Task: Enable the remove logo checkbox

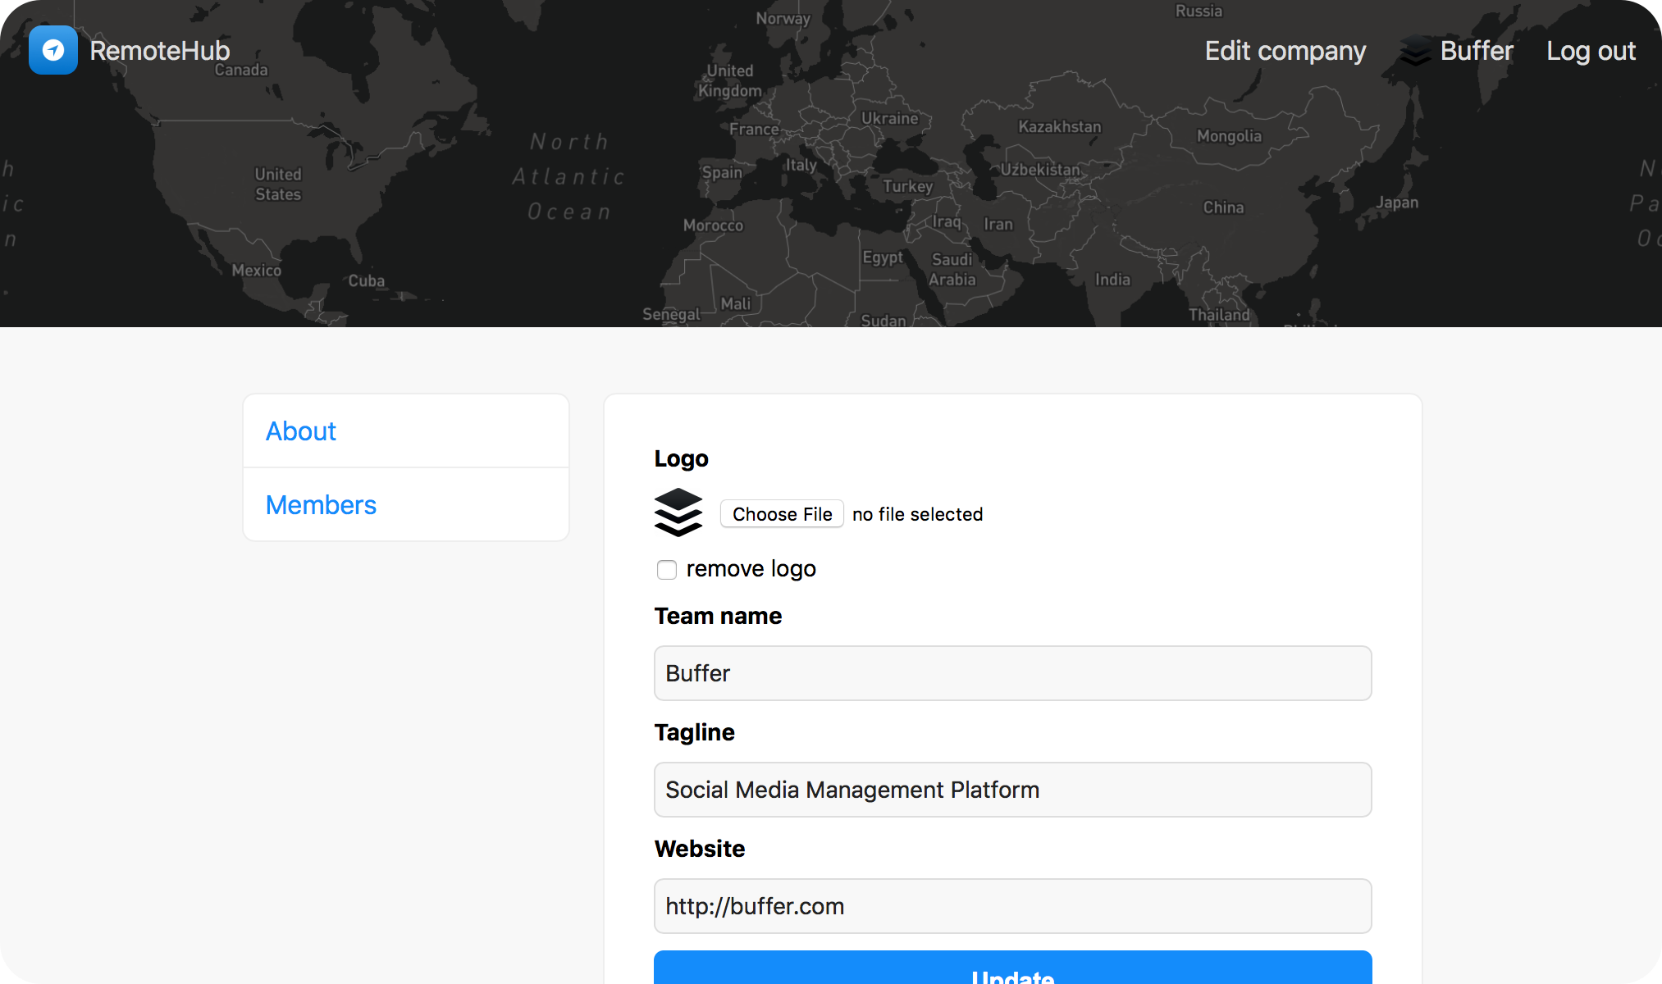Action: coord(666,569)
